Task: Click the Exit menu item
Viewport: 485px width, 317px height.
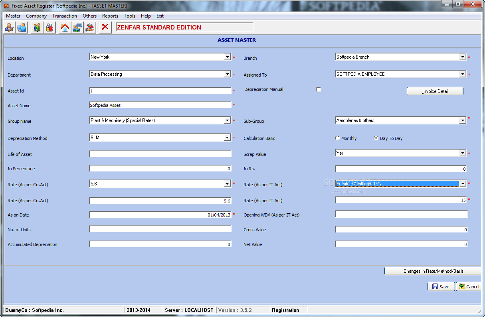Action: pyautogui.click(x=160, y=16)
